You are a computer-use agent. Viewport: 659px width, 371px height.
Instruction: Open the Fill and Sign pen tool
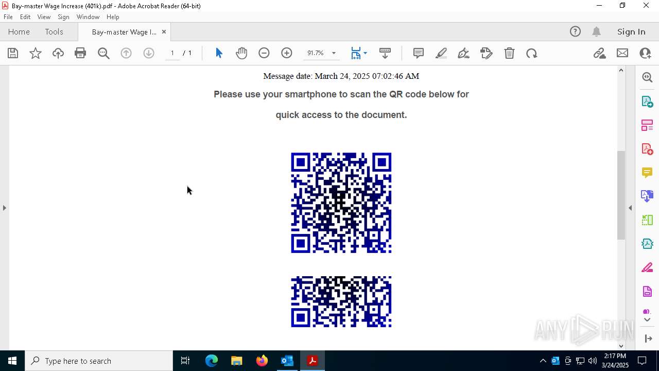click(463, 53)
